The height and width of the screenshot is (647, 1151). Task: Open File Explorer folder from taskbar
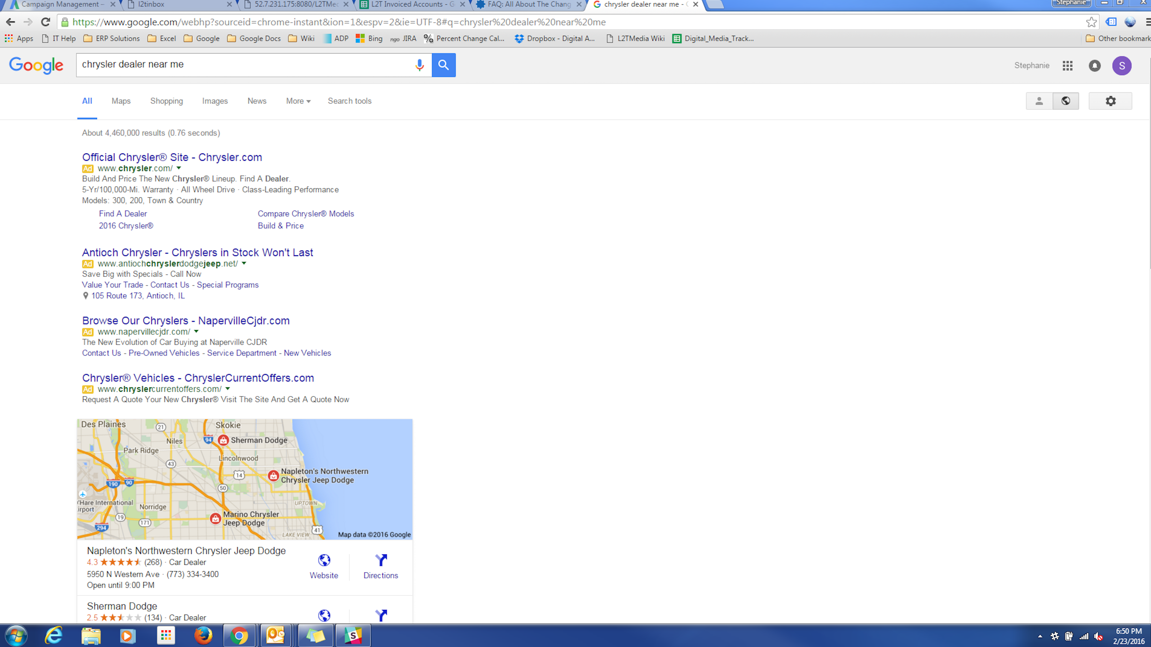91,636
